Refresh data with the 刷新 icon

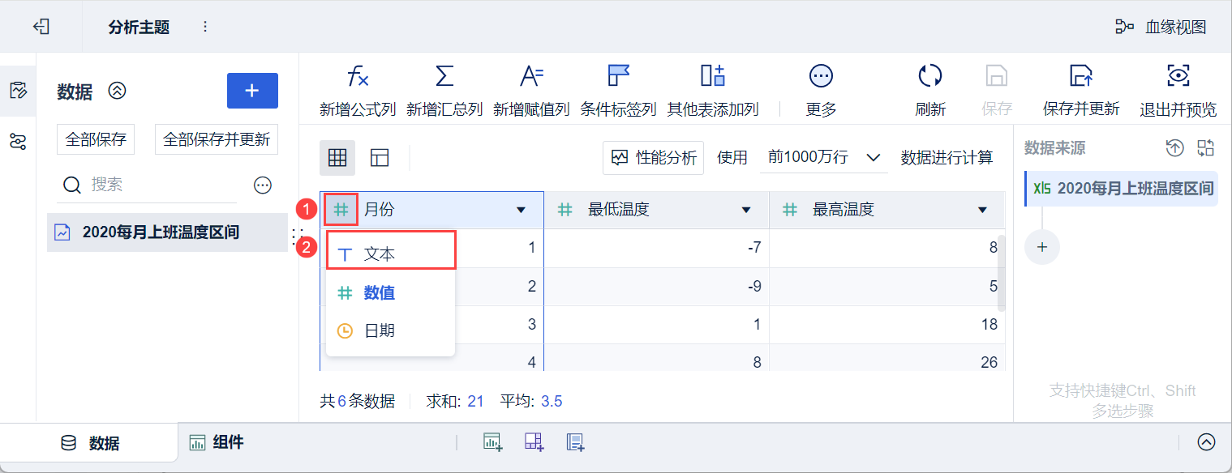click(929, 76)
